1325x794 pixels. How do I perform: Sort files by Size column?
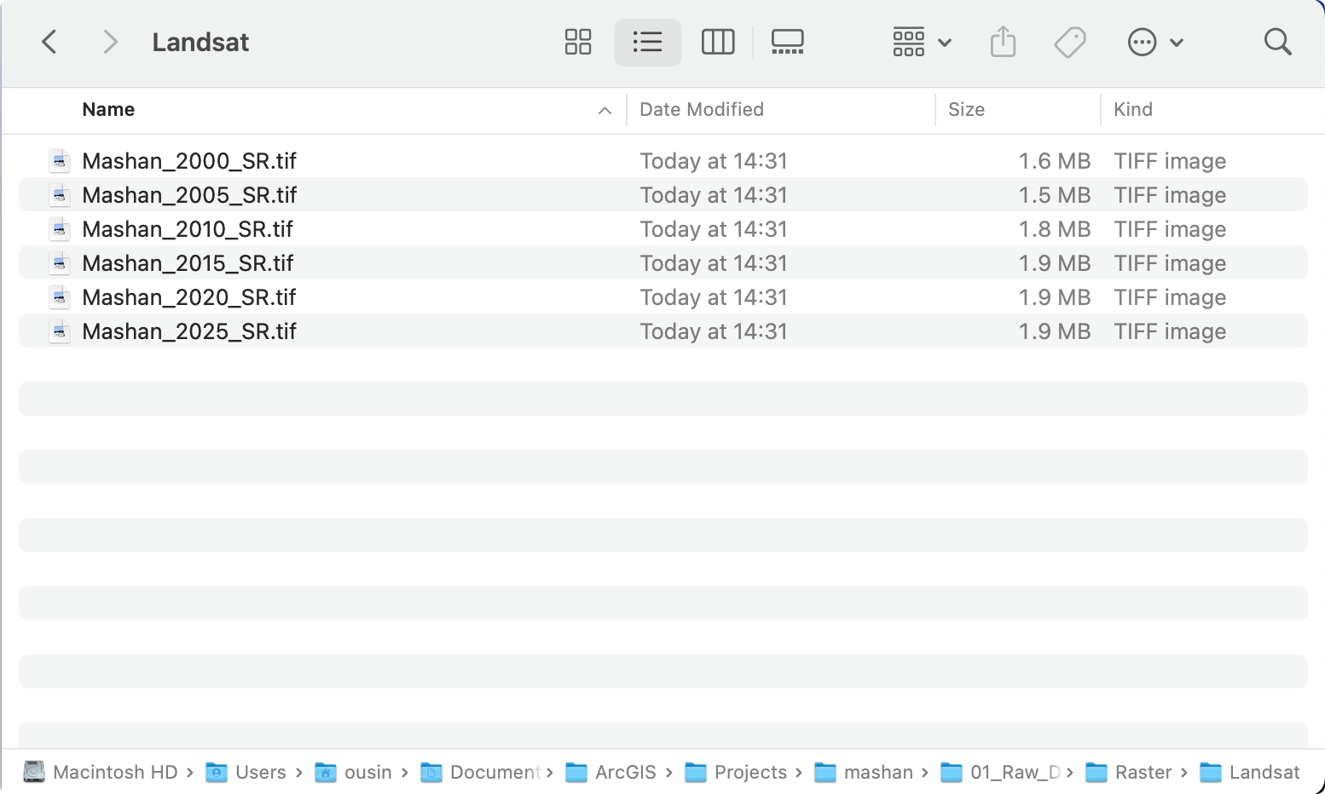click(x=966, y=109)
